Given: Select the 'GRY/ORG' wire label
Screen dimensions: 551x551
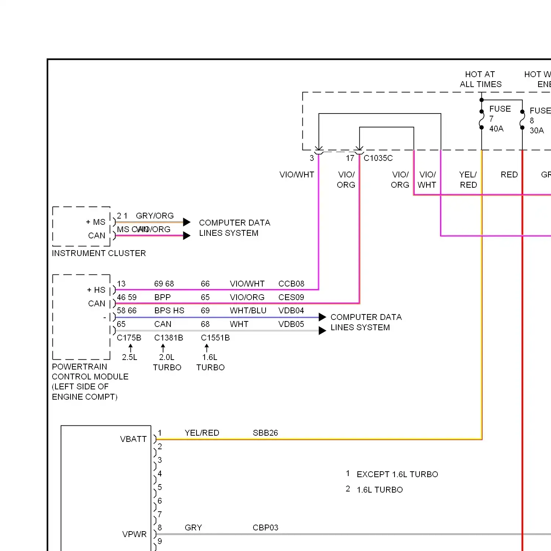Looking at the screenshot, I should click(x=155, y=216).
